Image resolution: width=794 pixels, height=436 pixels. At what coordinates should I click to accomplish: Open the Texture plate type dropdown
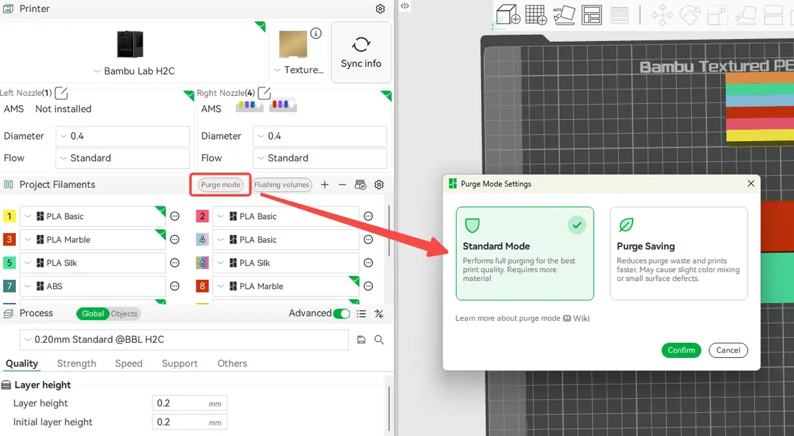point(299,69)
